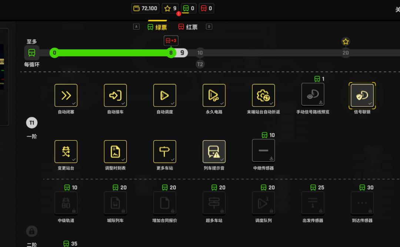Switch to the 绿票 tab
Viewport: 400px width, 247px height.
(157, 27)
